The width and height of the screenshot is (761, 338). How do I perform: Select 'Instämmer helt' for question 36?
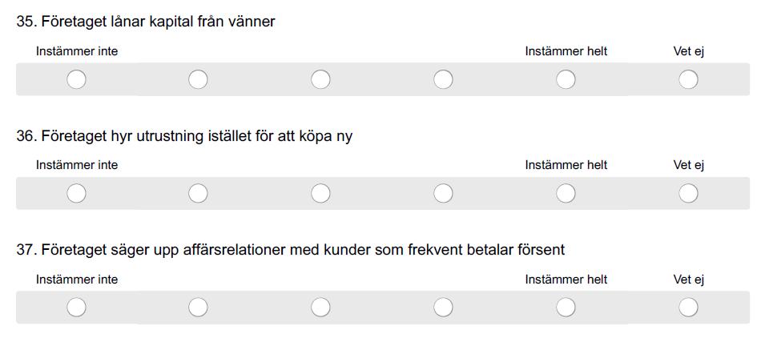(x=566, y=194)
